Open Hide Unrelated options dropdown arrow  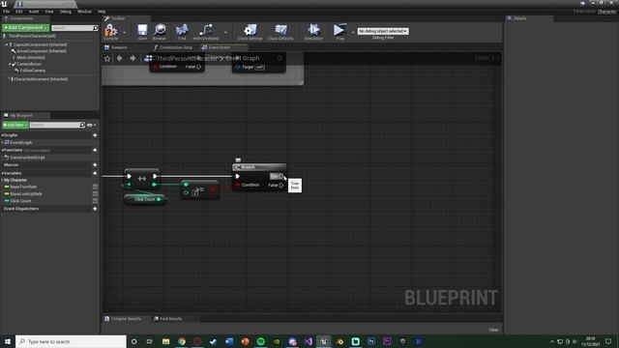tap(225, 33)
